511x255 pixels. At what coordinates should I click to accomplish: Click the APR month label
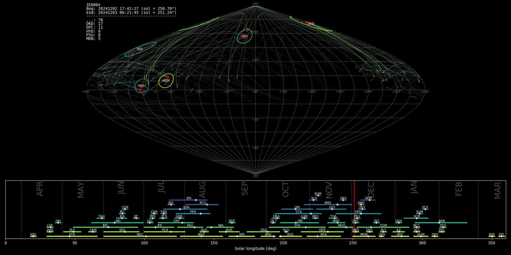[x=40, y=189]
